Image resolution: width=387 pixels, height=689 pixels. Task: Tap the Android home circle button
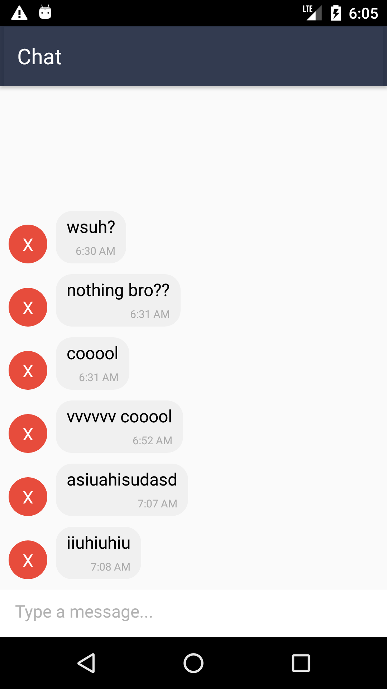[193, 663]
